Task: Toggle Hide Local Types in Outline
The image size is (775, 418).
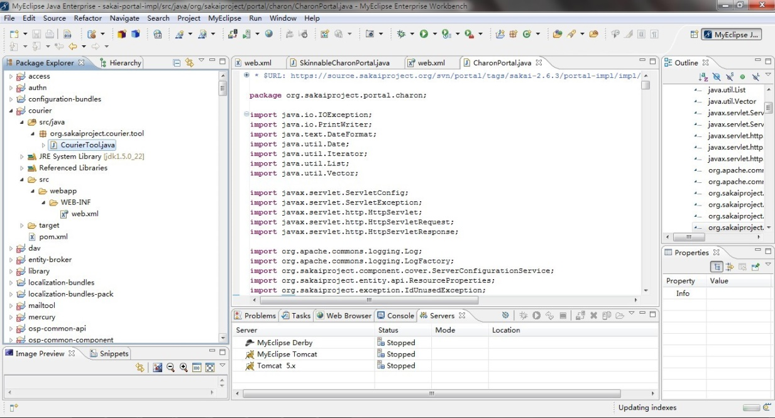Action: tap(756, 77)
